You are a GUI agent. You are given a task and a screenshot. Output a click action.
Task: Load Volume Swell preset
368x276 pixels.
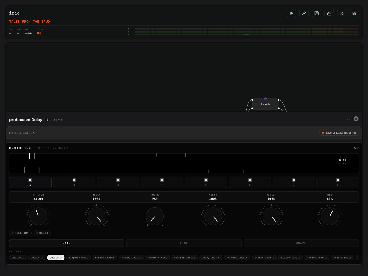(343, 258)
